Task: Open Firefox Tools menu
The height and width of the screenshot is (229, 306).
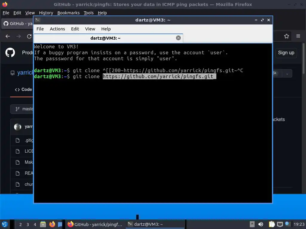Action: point(88,13)
